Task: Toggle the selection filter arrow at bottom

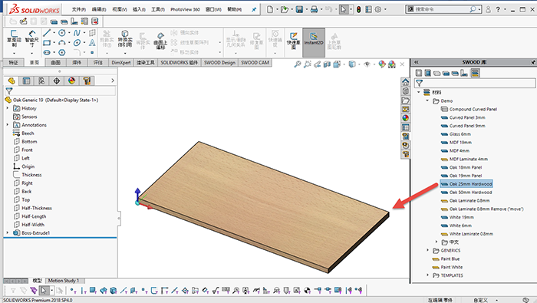Action: coord(44,290)
